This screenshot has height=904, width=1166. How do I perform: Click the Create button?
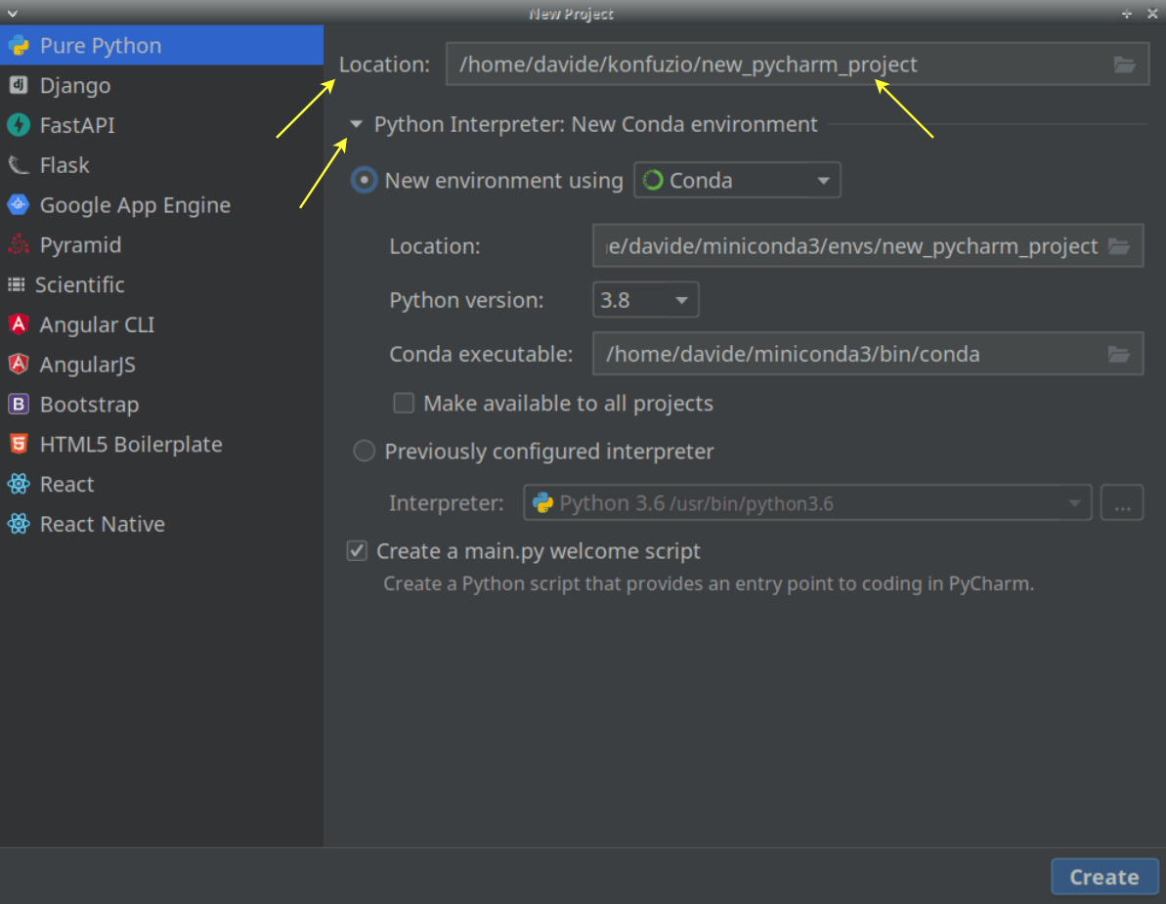point(1104,876)
